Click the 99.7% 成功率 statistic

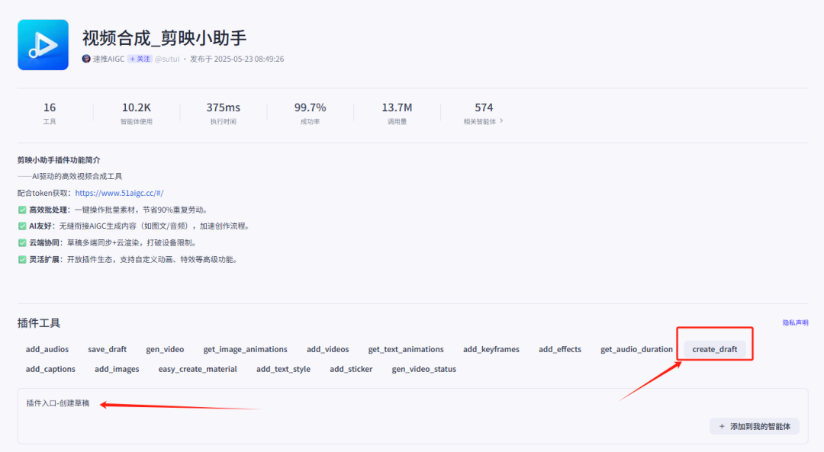[310, 113]
